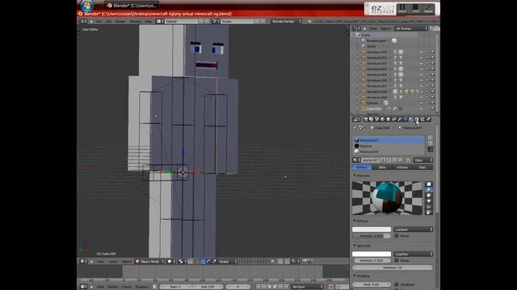The height and width of the screenshot is (290, 517).
Task: Switch to the Halo material type tab
Action: (x=422, y=168)
